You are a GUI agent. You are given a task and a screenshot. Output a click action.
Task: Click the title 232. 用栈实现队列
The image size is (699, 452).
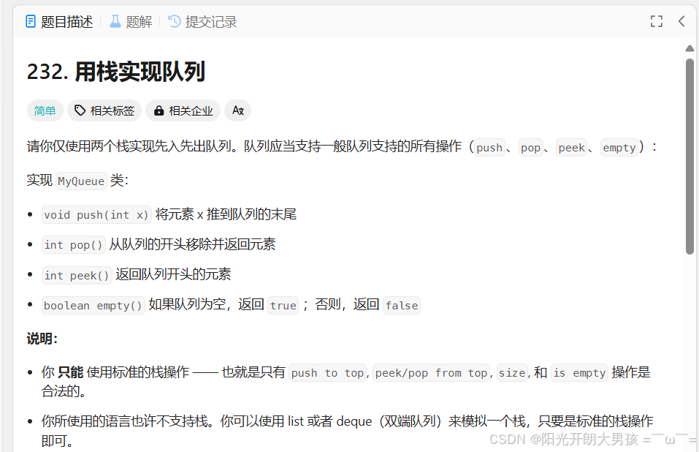click(116, 72)
